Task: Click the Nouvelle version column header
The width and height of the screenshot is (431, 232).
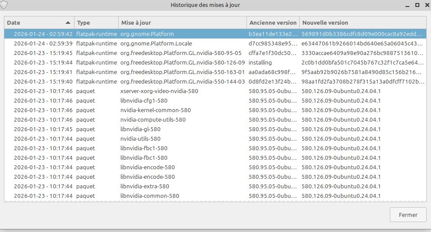Action: [x=362, y=23]
